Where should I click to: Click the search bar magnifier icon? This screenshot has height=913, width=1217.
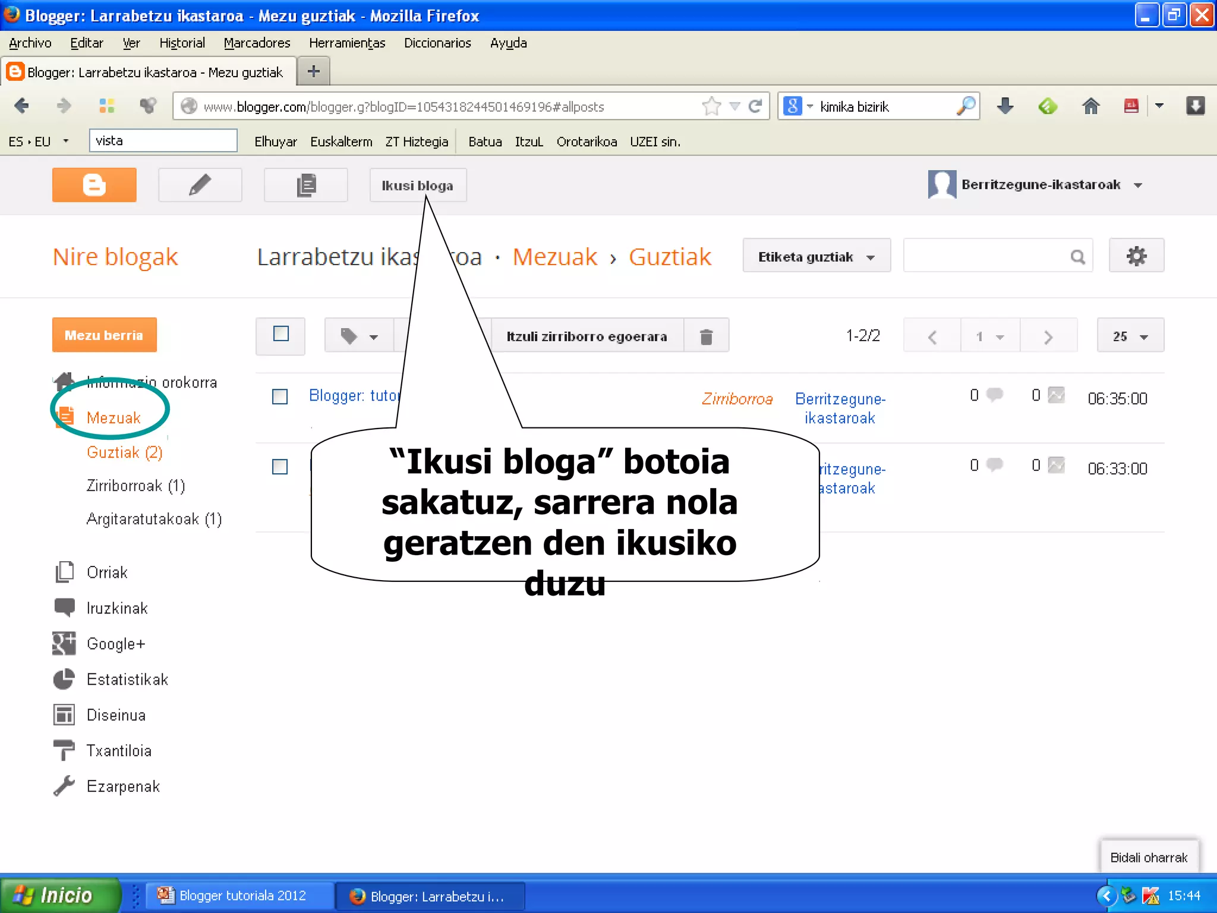[x=966, y=106]
